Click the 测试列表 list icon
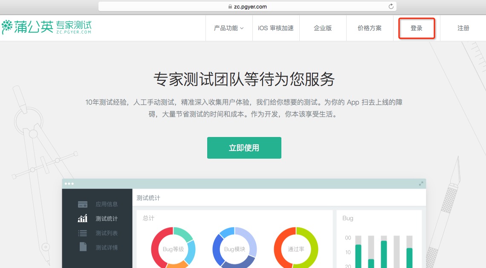Screen dimensions: 486x268 (83, 233)
